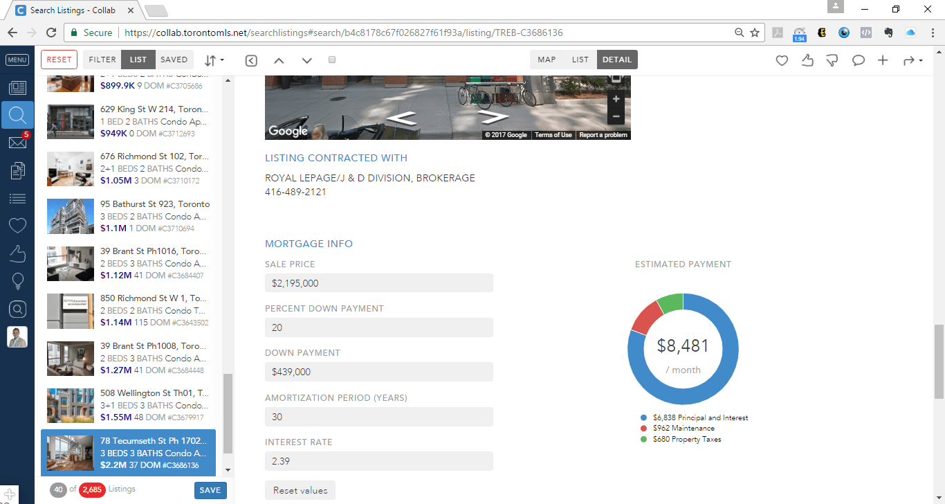Expand the share arrow dropdown

(912, 61)
